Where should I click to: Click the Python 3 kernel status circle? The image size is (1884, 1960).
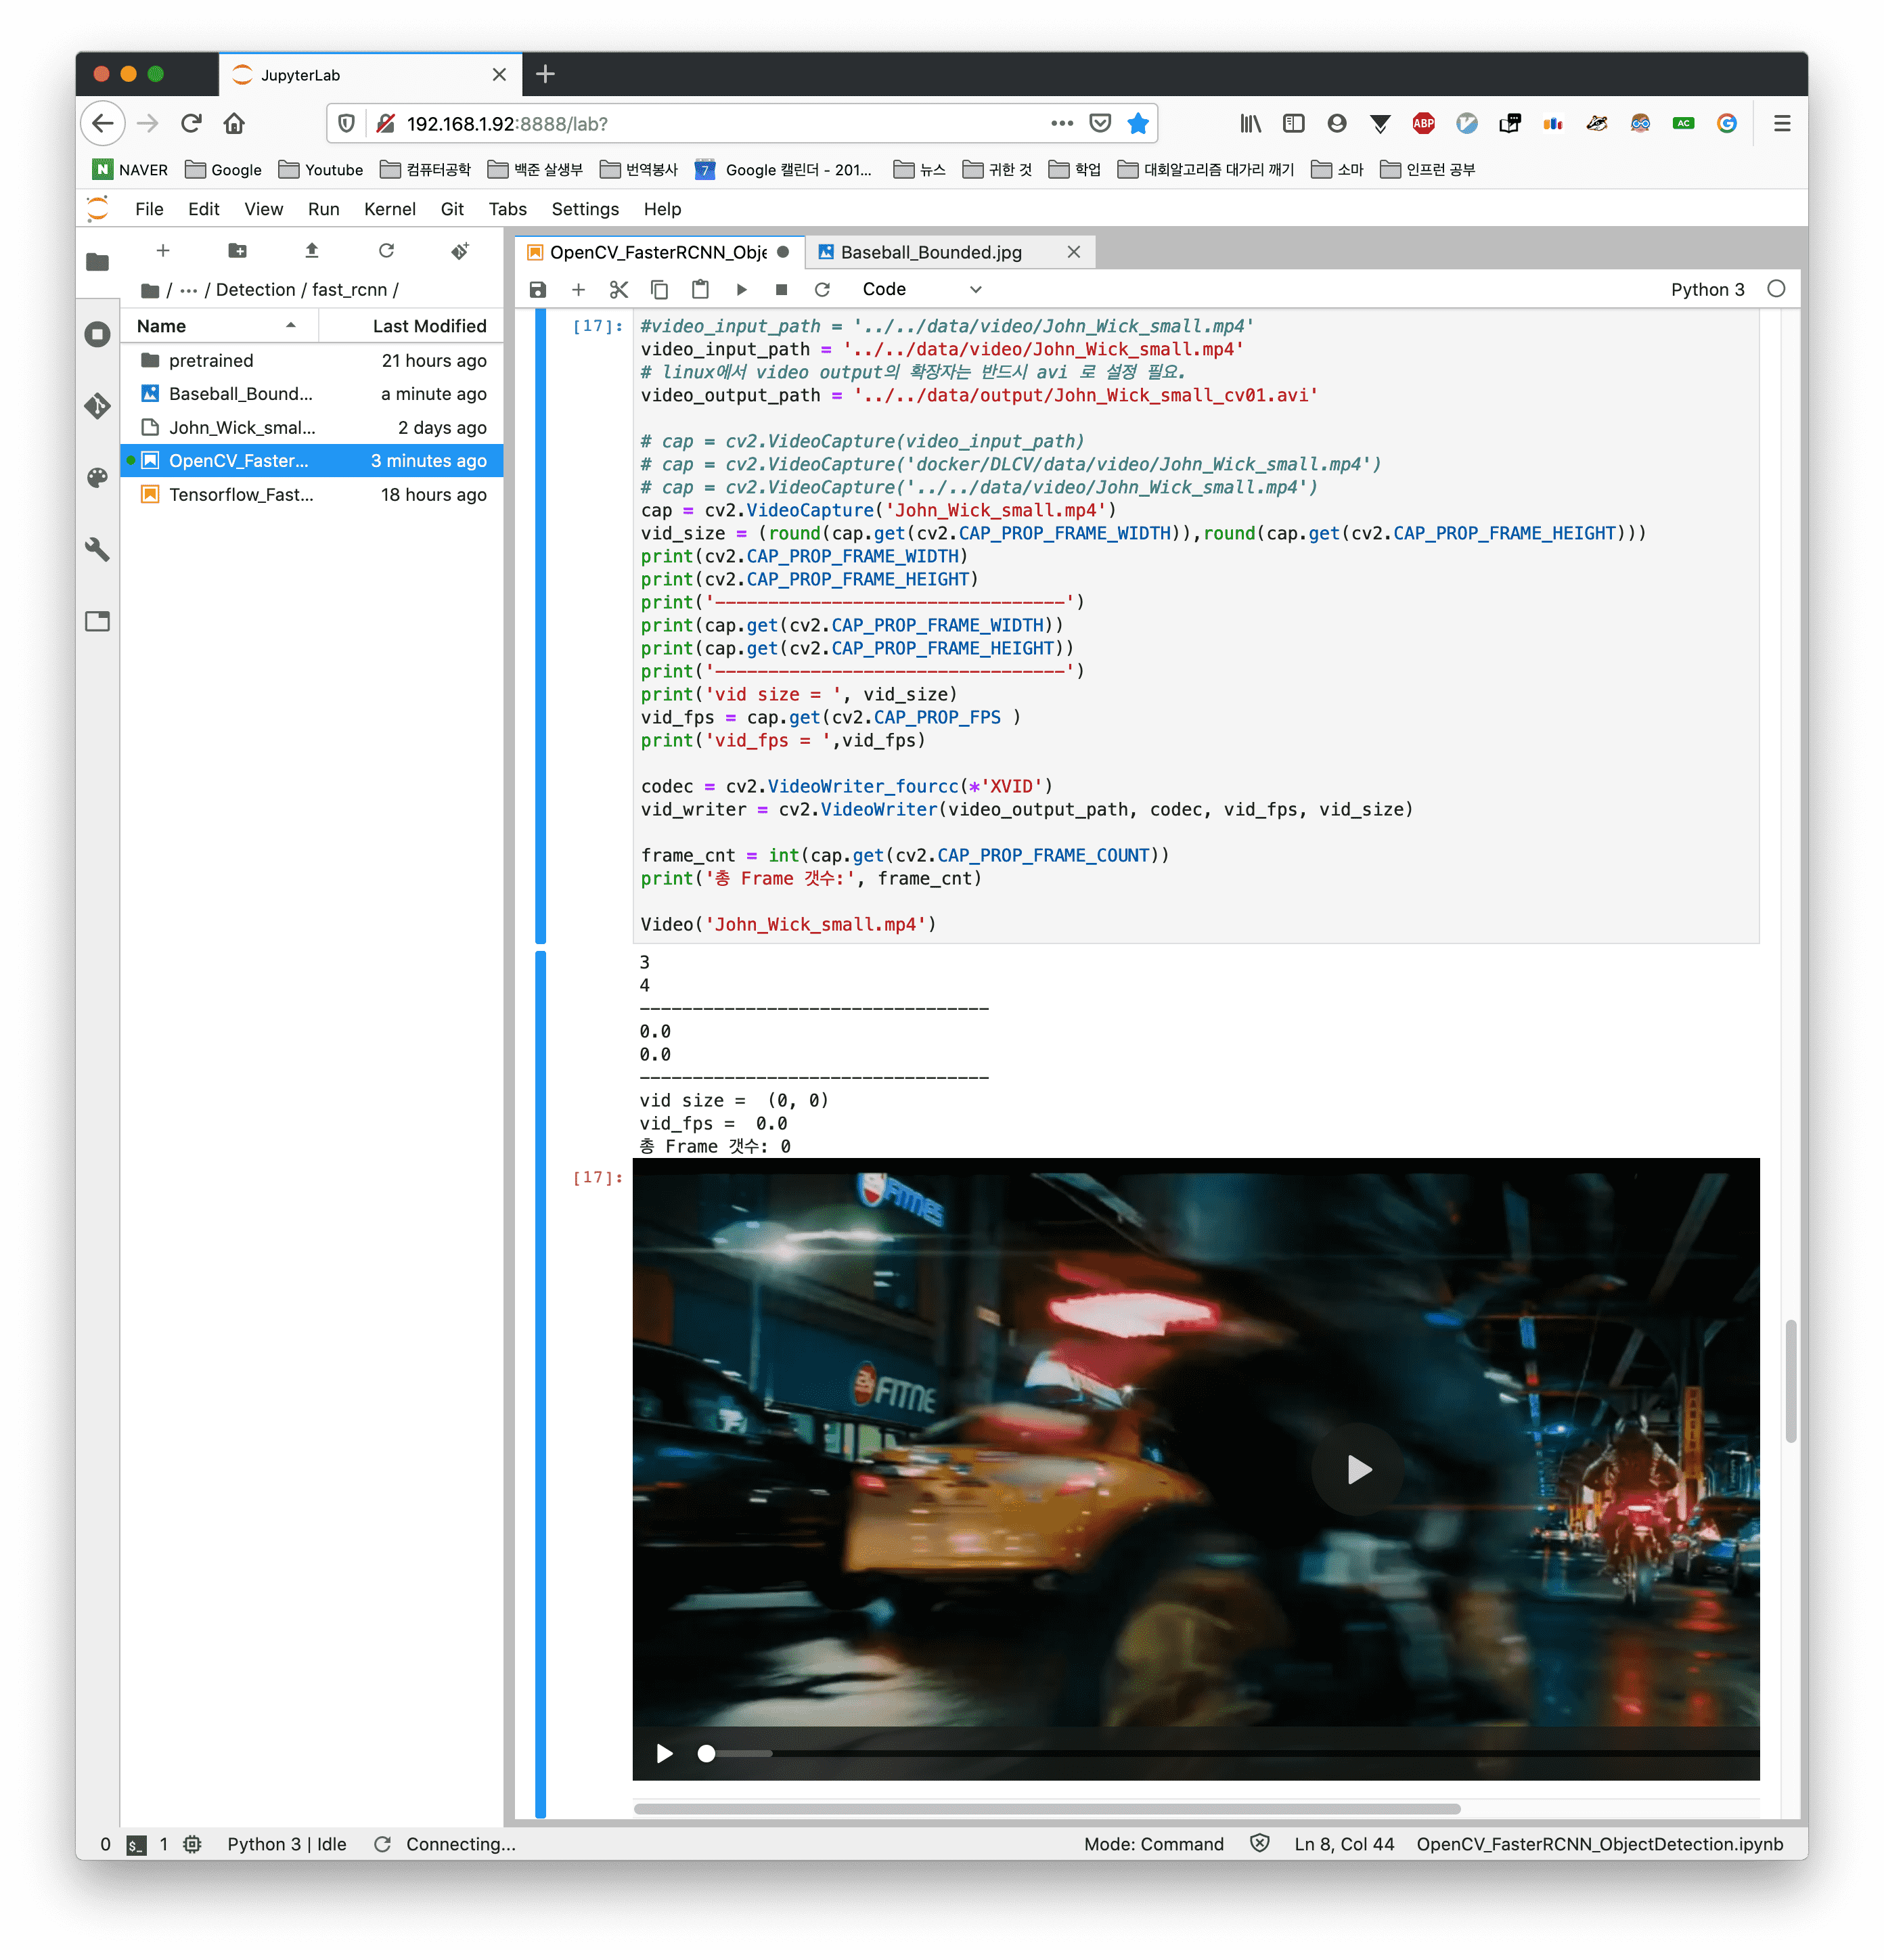point(1776,289)
